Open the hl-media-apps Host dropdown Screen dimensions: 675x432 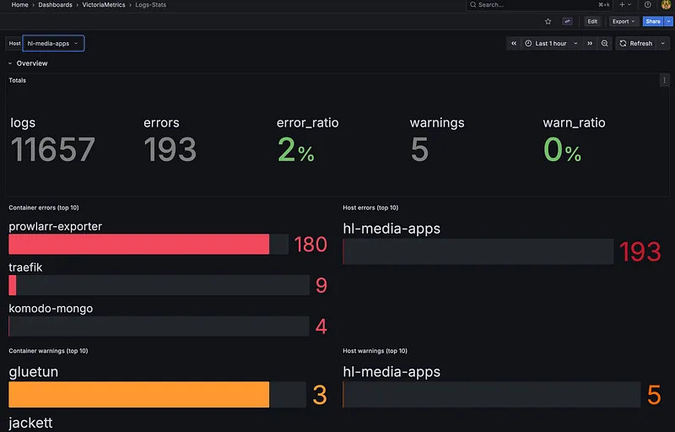(x=52, y=43)
